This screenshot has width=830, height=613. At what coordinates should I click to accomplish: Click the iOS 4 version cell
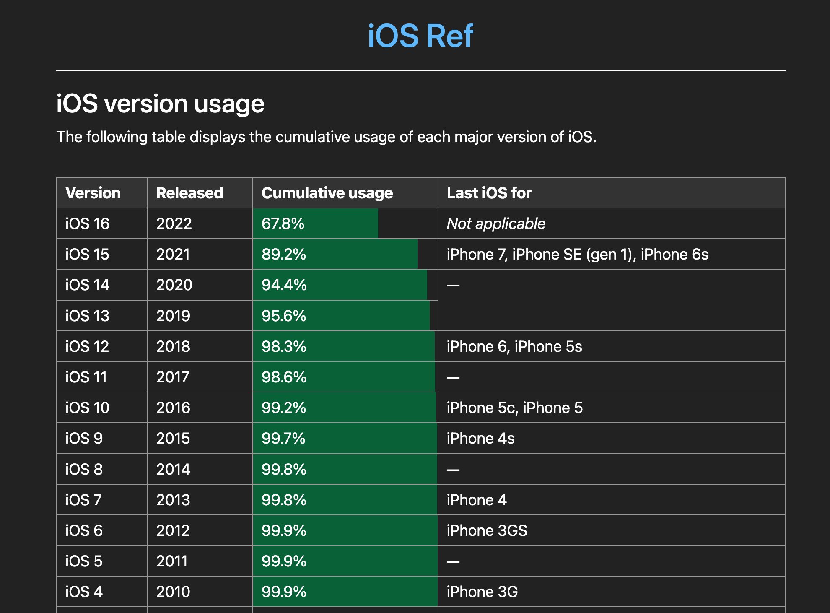[x=102, y=592]
